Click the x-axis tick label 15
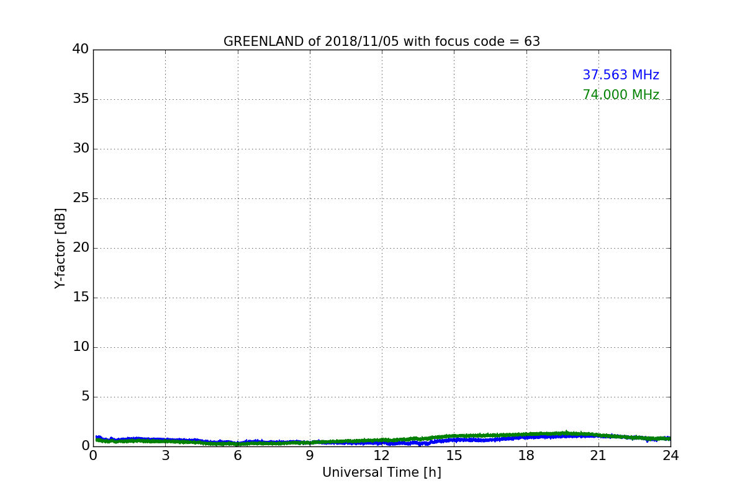Image resolution: width=745 pixels, height=496 pixels. [x=454, y=456]
